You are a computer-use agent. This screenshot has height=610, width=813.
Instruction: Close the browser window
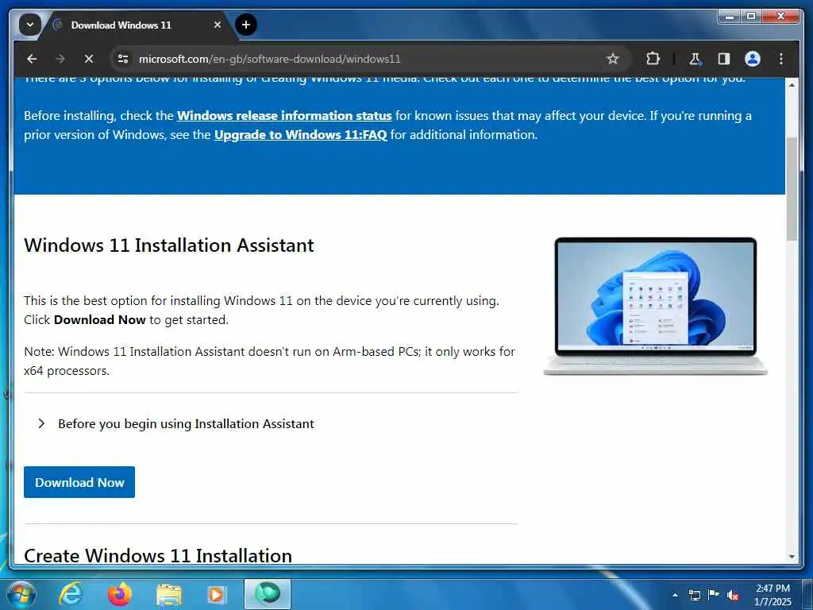coord(781,17)
